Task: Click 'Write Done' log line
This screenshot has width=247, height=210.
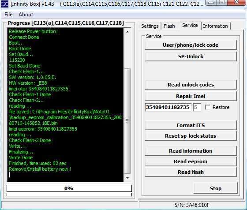Action: [x=21, y=157]
